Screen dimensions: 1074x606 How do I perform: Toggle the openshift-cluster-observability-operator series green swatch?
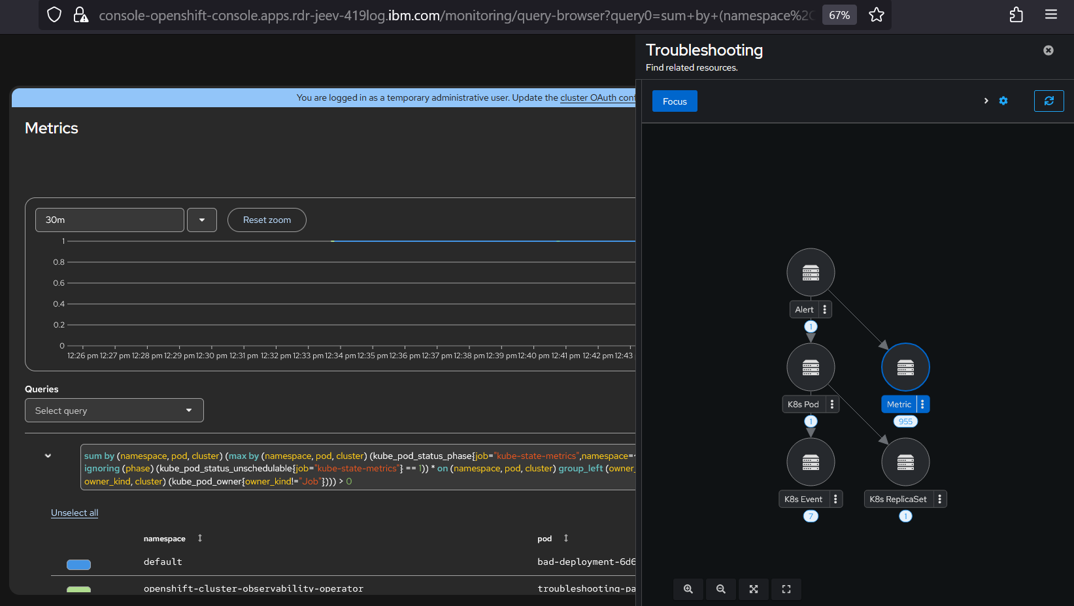pos(78,590)
